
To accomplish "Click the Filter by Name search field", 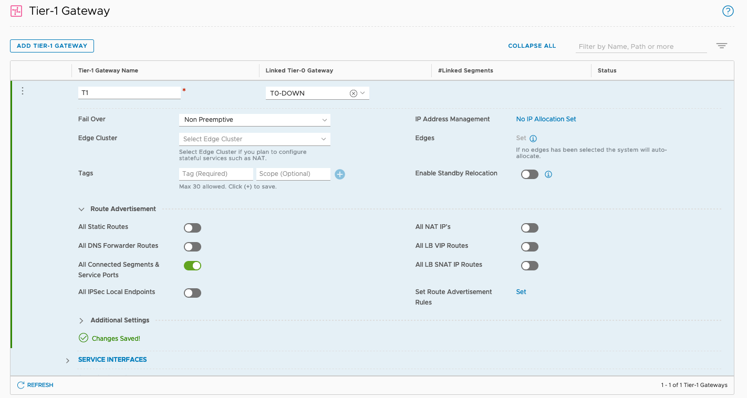I will [641, 47].
